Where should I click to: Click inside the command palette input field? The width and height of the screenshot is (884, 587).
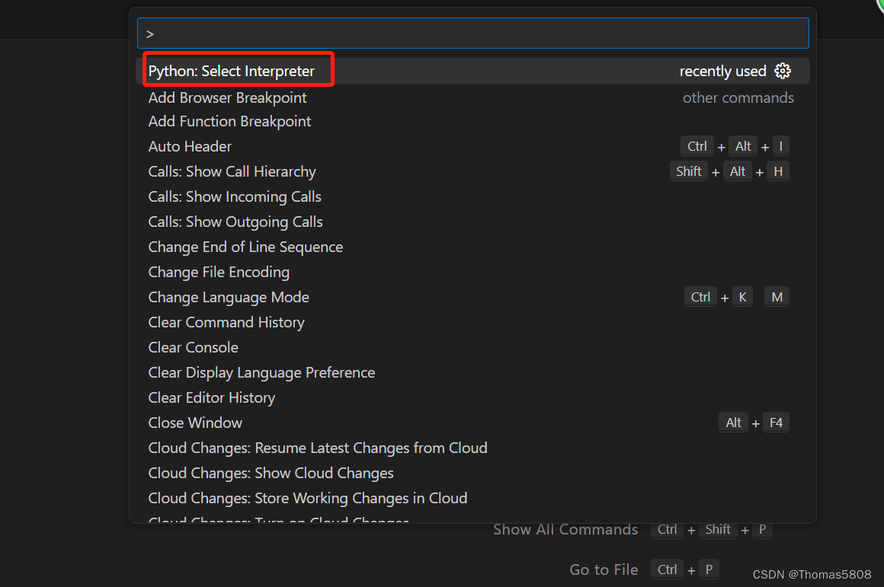pos(472,33)
